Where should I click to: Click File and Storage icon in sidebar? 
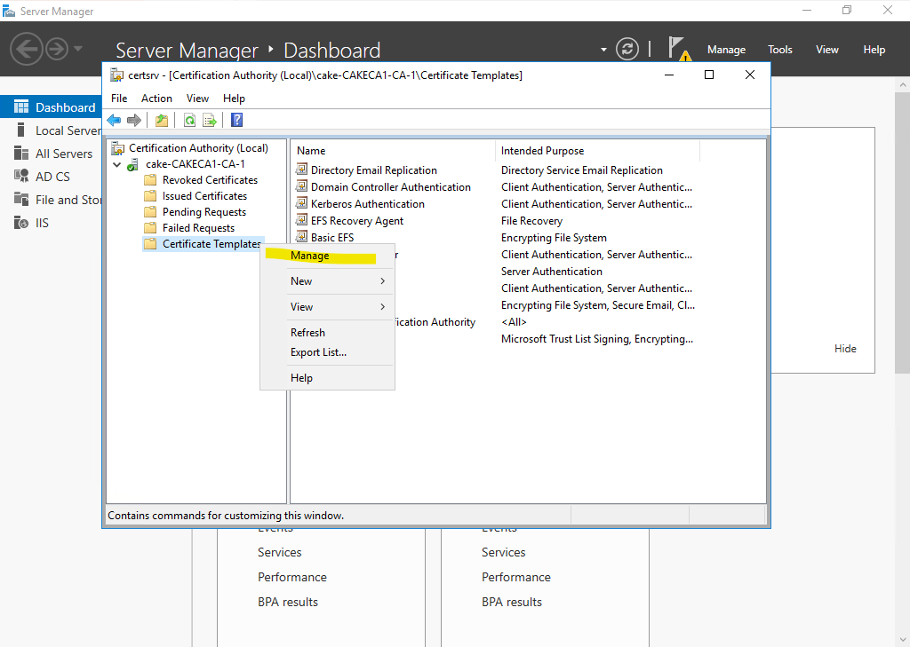pos(21,200)
